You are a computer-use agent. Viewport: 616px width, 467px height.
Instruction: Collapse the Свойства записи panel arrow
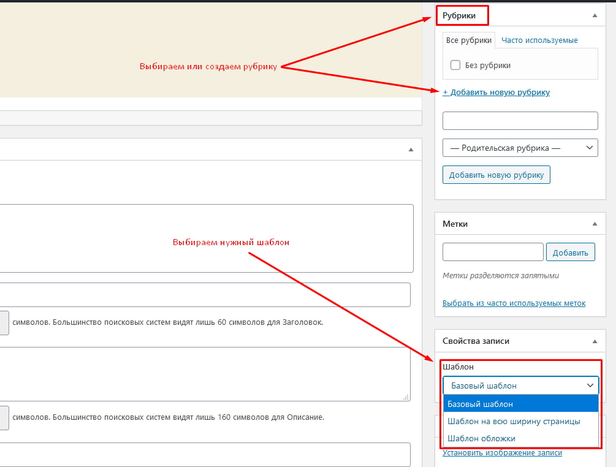[x=595, y=341]
